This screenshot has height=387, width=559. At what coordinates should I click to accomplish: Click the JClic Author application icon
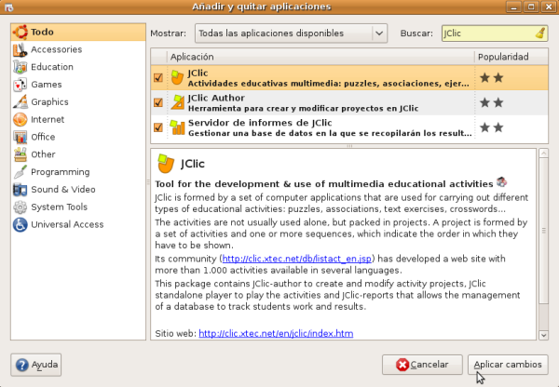coord(177,100)
